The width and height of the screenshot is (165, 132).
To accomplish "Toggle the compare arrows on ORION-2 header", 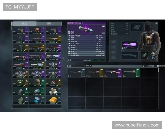I will tap(103, 26).
